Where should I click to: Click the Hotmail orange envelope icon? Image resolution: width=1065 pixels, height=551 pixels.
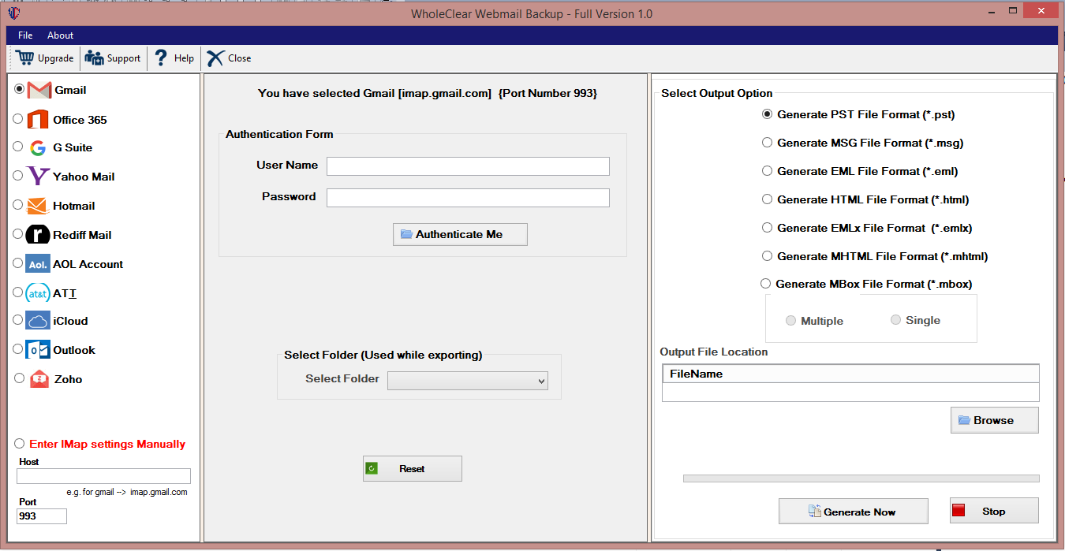38,206
